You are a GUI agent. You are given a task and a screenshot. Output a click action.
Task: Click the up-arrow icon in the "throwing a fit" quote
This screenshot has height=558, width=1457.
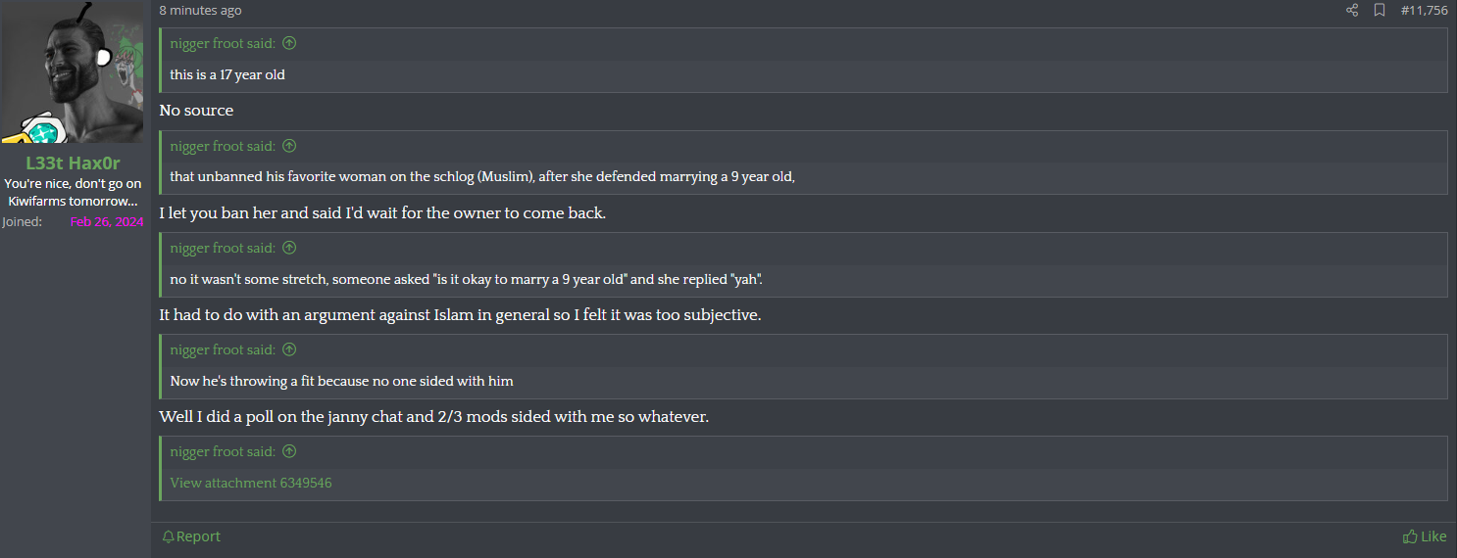pyautogui.click(x=289, y=349)
